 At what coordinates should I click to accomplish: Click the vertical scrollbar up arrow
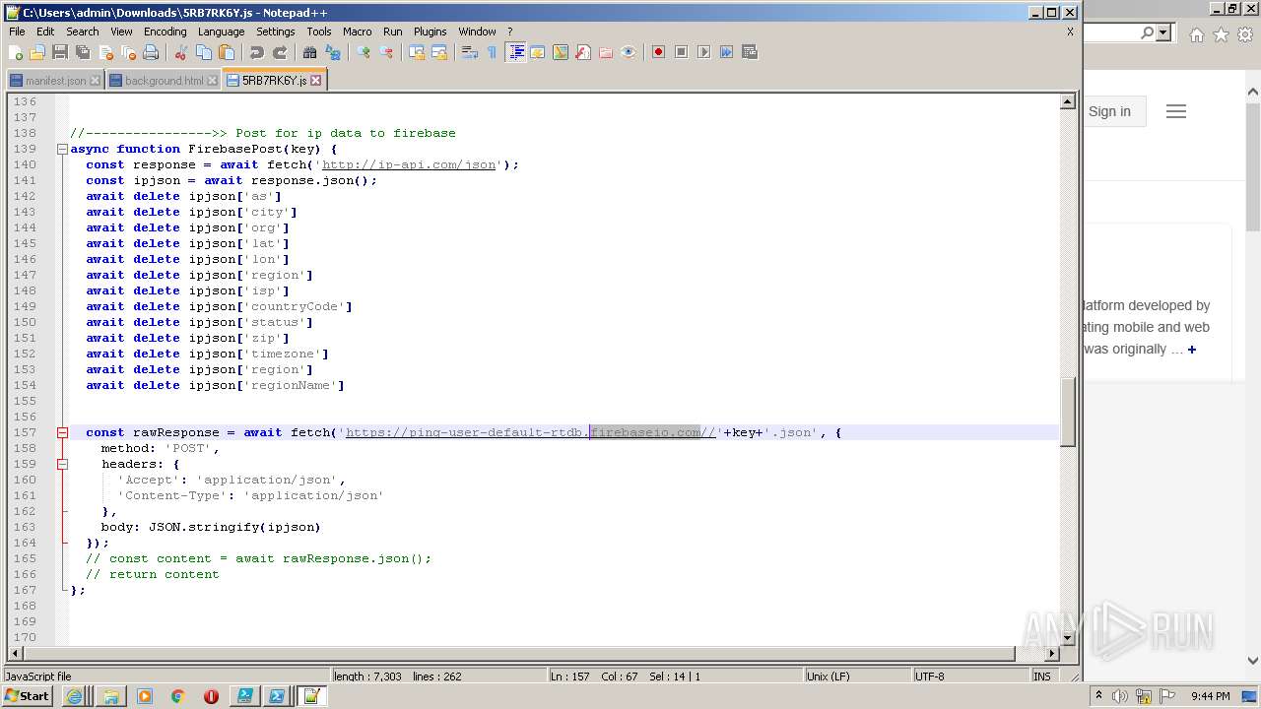tap(1067, 101)
